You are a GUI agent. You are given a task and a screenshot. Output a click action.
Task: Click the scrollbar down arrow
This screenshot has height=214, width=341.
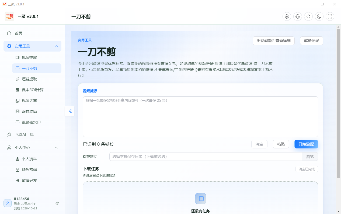tap(339, 211)
